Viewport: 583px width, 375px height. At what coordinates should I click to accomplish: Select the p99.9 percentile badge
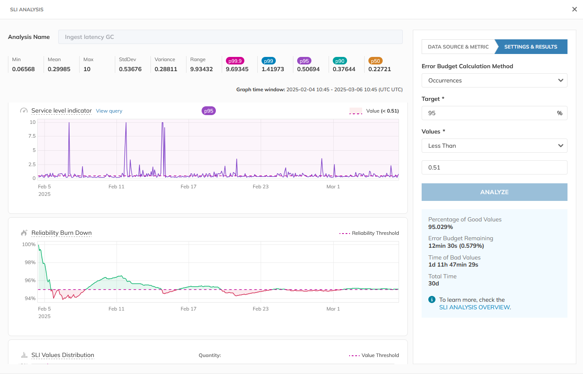click(235, 61)
